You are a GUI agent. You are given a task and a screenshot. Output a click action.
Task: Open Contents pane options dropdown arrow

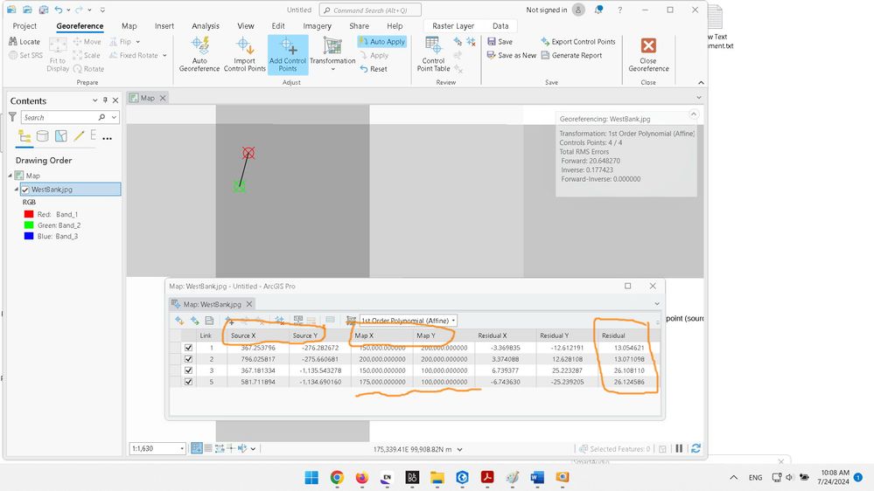94,100
